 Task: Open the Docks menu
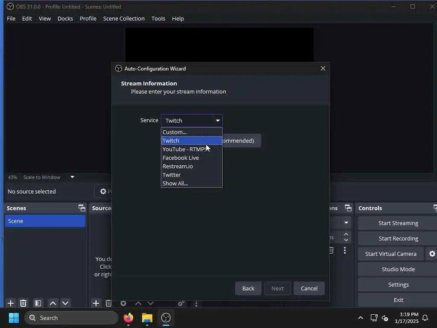[x=65, y=18]
